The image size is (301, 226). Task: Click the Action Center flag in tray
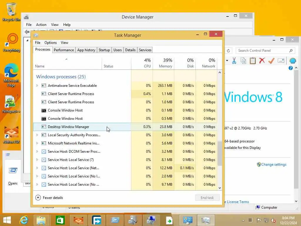259,220
